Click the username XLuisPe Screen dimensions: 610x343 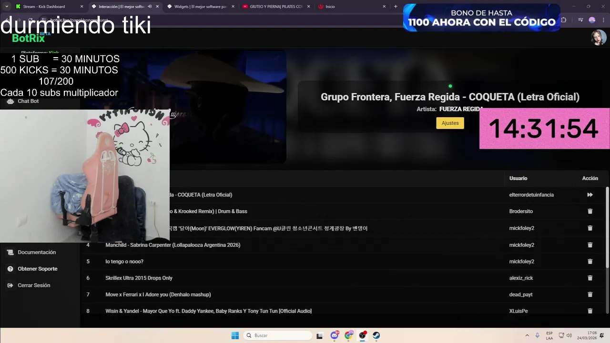[x=518, y=311]
